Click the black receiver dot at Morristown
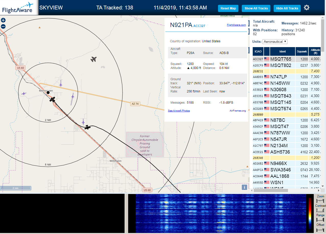 48,92
